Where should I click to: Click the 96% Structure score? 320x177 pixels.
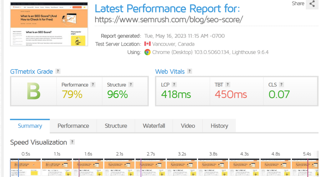tap(117, 94)
